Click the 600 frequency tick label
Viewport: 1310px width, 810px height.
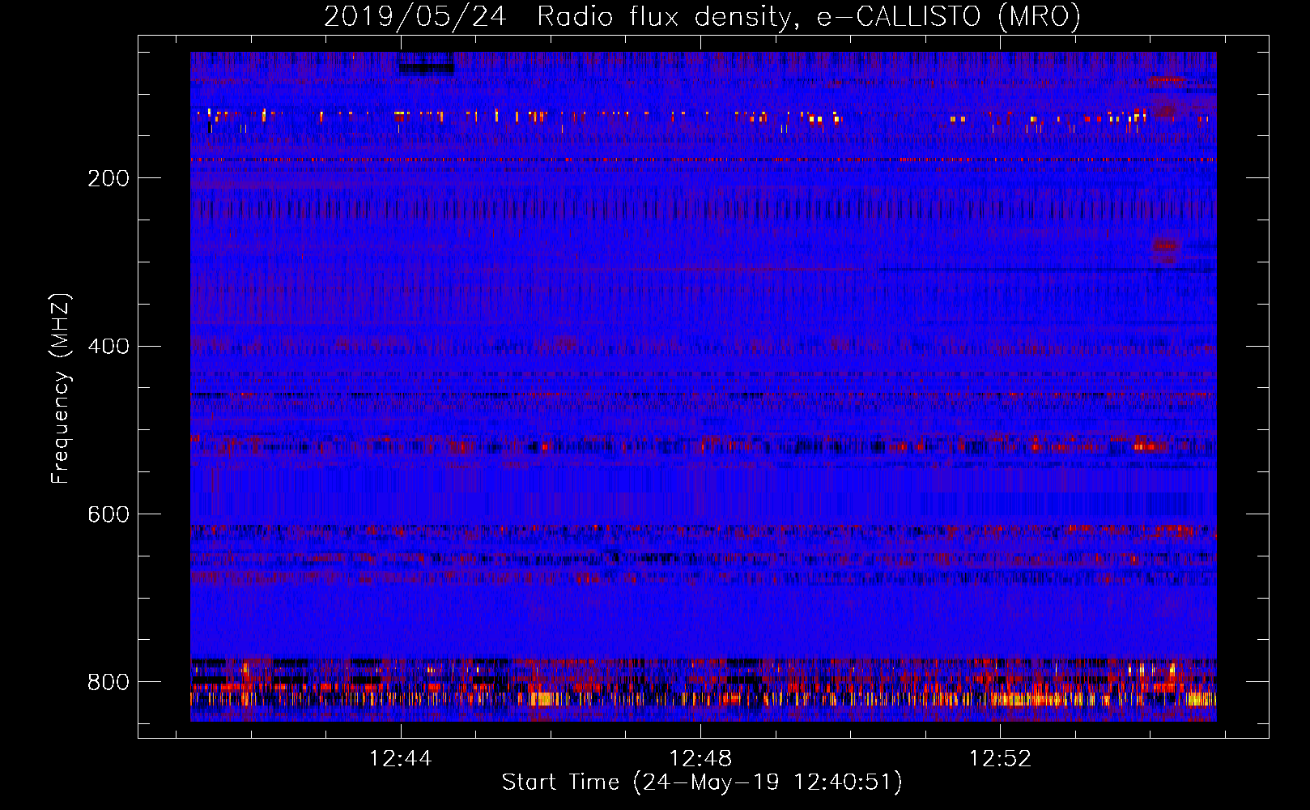[108, 515]
